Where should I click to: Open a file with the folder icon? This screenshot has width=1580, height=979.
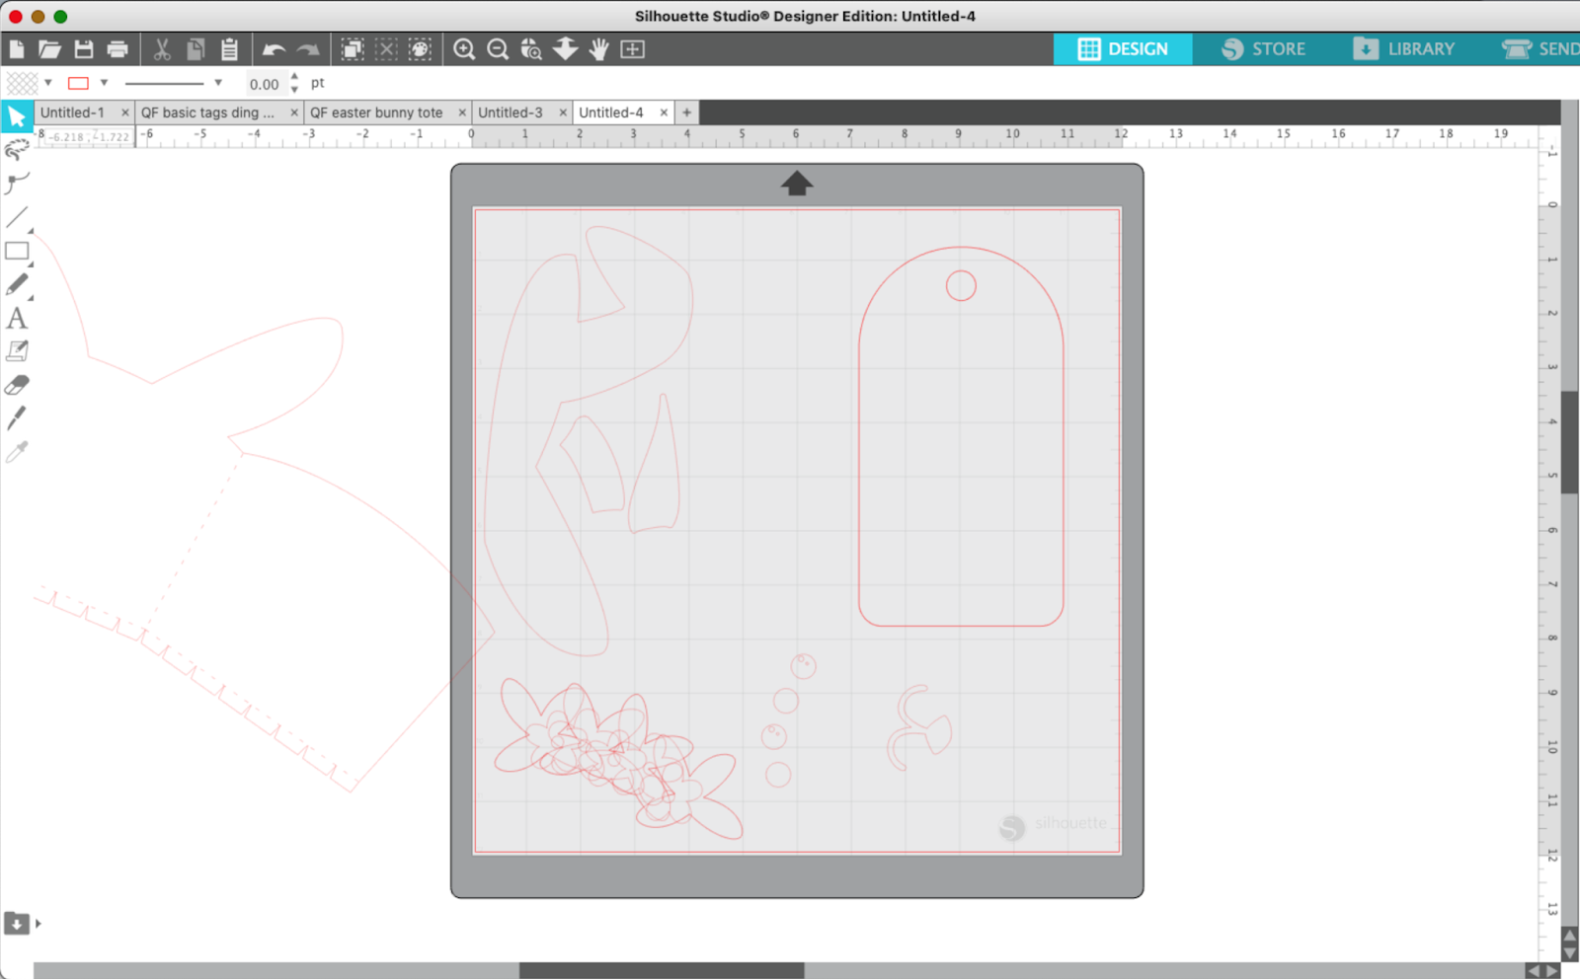click(x=49, y=49)
